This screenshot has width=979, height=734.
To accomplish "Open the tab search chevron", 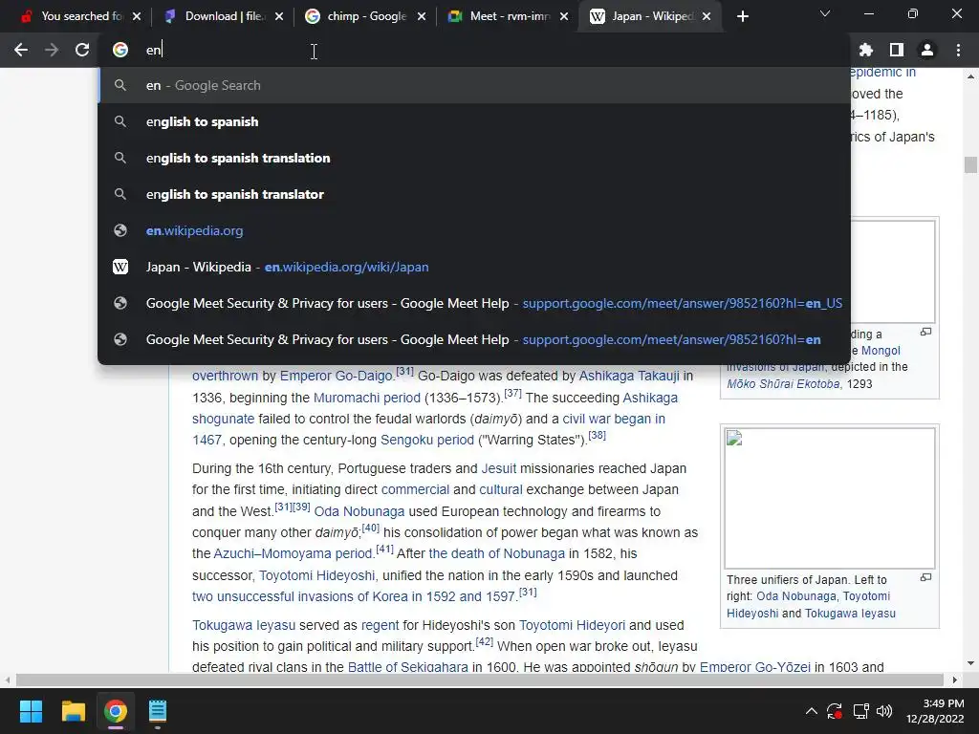I will click(x=825, y=13).
